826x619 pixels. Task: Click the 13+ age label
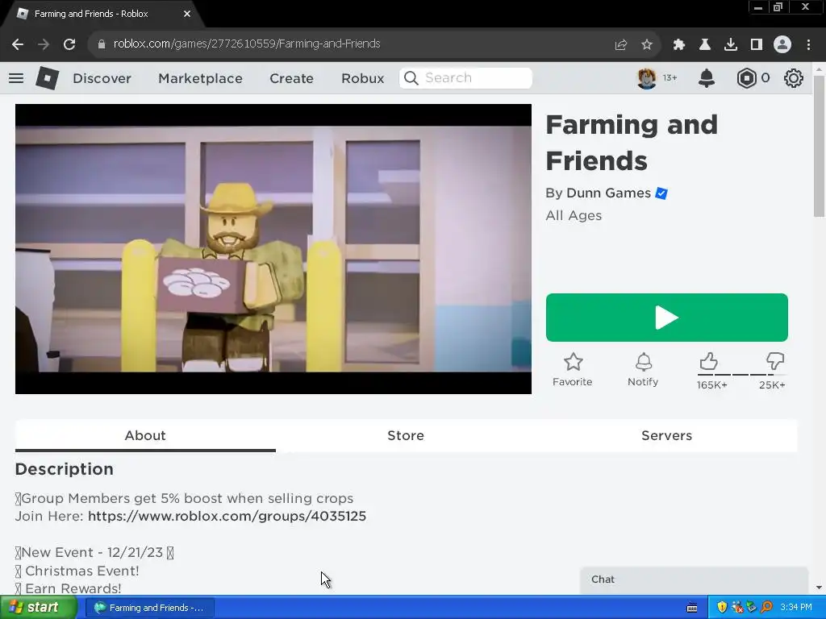pyautogui.click(x=670, y=78)
